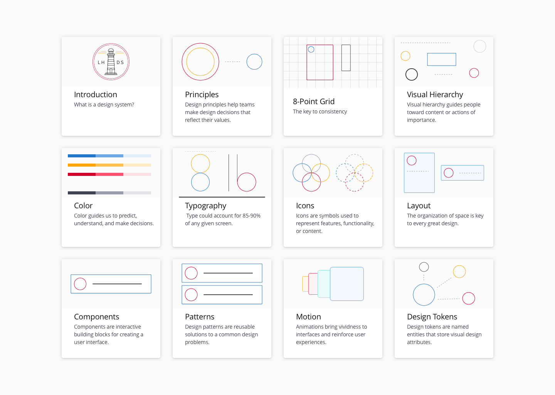Click 'The key to consistency' text

320,111
